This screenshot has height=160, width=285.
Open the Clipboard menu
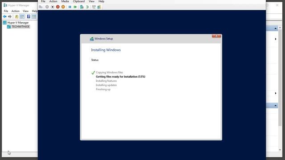pos(79,1)
